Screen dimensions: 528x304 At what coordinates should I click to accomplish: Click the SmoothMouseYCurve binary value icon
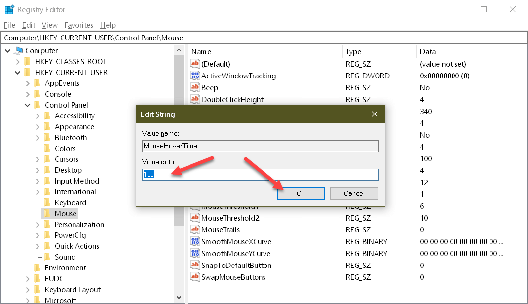pyautogui.click(x=195, y=253)
